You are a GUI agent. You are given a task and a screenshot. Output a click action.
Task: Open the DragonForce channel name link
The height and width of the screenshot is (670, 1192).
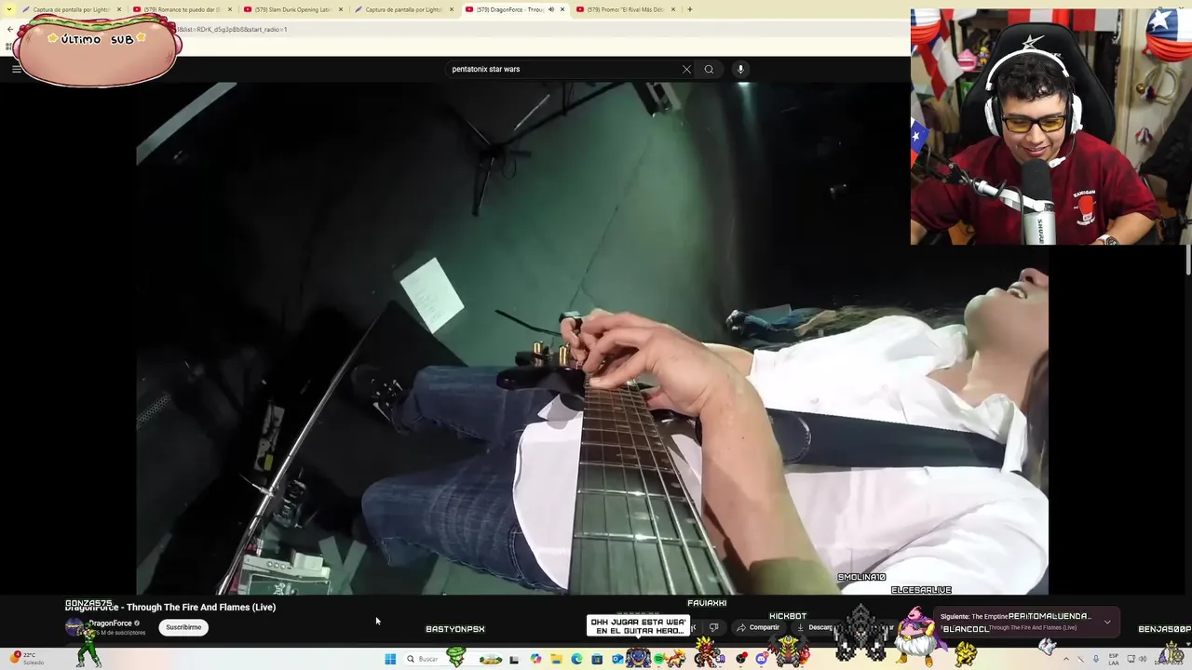point(110,623)
